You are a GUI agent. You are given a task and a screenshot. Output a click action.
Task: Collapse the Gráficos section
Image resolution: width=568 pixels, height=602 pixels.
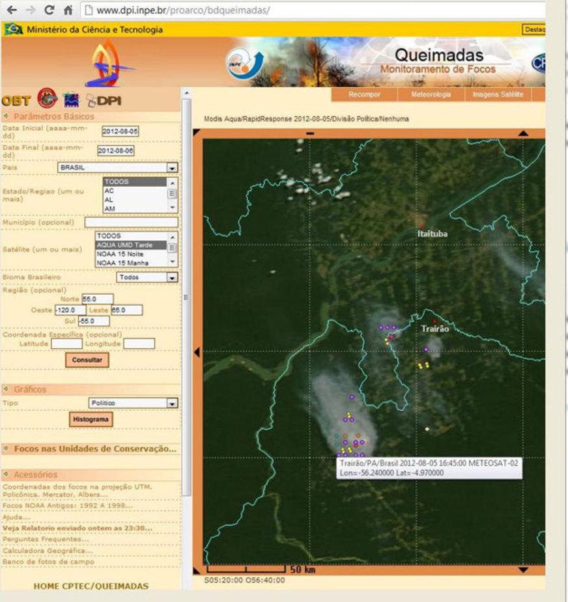click(6, 389)
